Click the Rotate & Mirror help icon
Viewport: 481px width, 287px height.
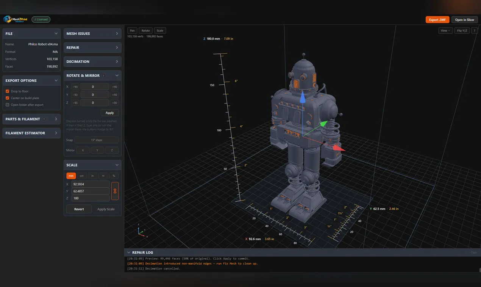point(104,76)
